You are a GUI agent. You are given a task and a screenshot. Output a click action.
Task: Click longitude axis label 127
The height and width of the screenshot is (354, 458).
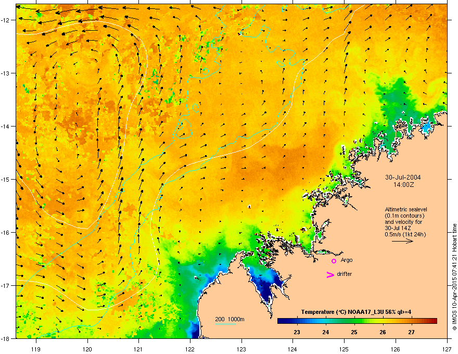click(x=447, y=349)
